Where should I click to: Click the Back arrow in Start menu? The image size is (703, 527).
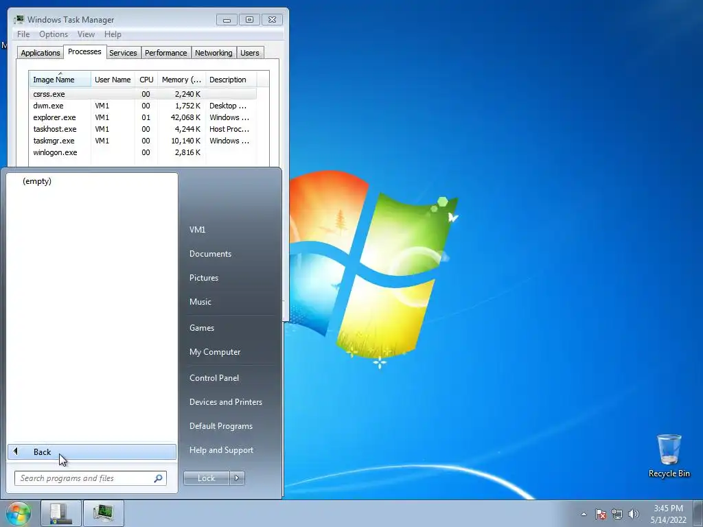(15, 452)
